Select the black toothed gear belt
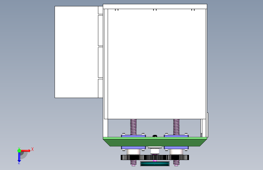Viewport: 263px width, 170px height. pos(155,158)
